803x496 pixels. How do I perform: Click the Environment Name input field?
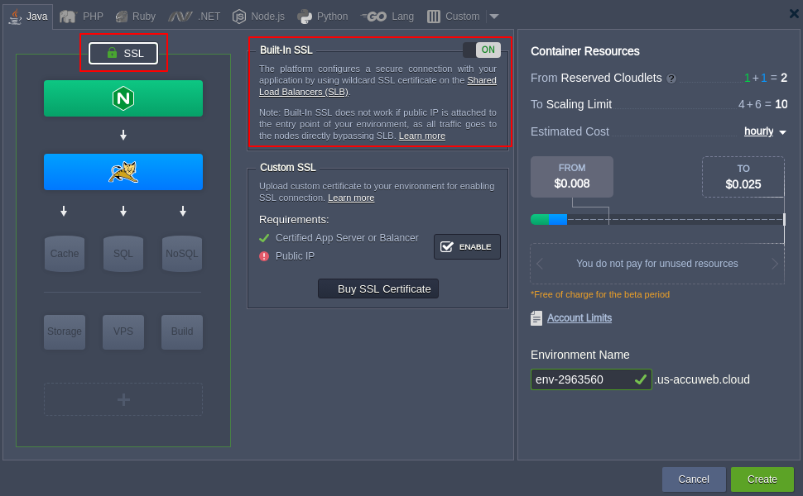tap(581, 379)
